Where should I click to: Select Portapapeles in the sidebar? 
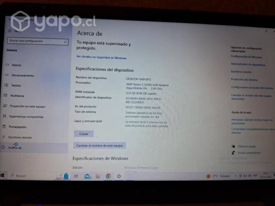(x=18, y=127)
